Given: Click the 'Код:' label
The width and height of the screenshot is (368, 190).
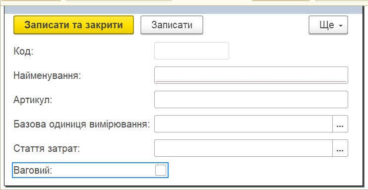Looking at the screenshot, I should pos(23,51).
